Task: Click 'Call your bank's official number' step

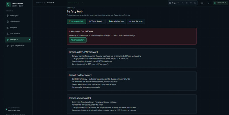Action: click(106, 56)
